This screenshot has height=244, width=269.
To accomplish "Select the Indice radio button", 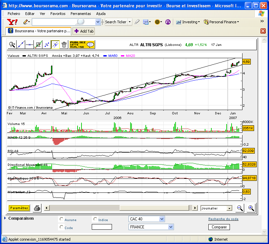I will [95, 219].
